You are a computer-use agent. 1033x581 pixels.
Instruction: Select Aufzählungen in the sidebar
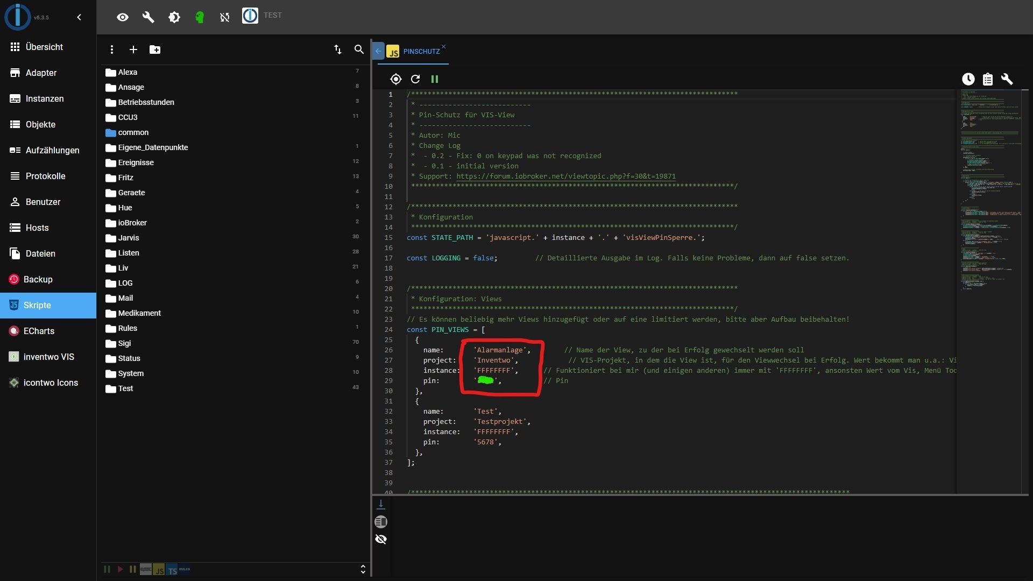coord(48,150)
